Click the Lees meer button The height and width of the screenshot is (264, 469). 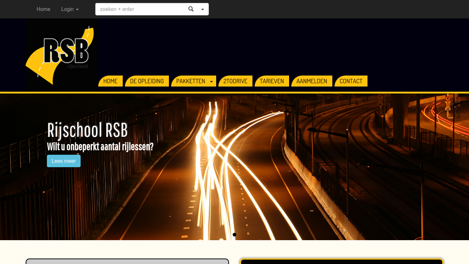[x=63, y=160]
